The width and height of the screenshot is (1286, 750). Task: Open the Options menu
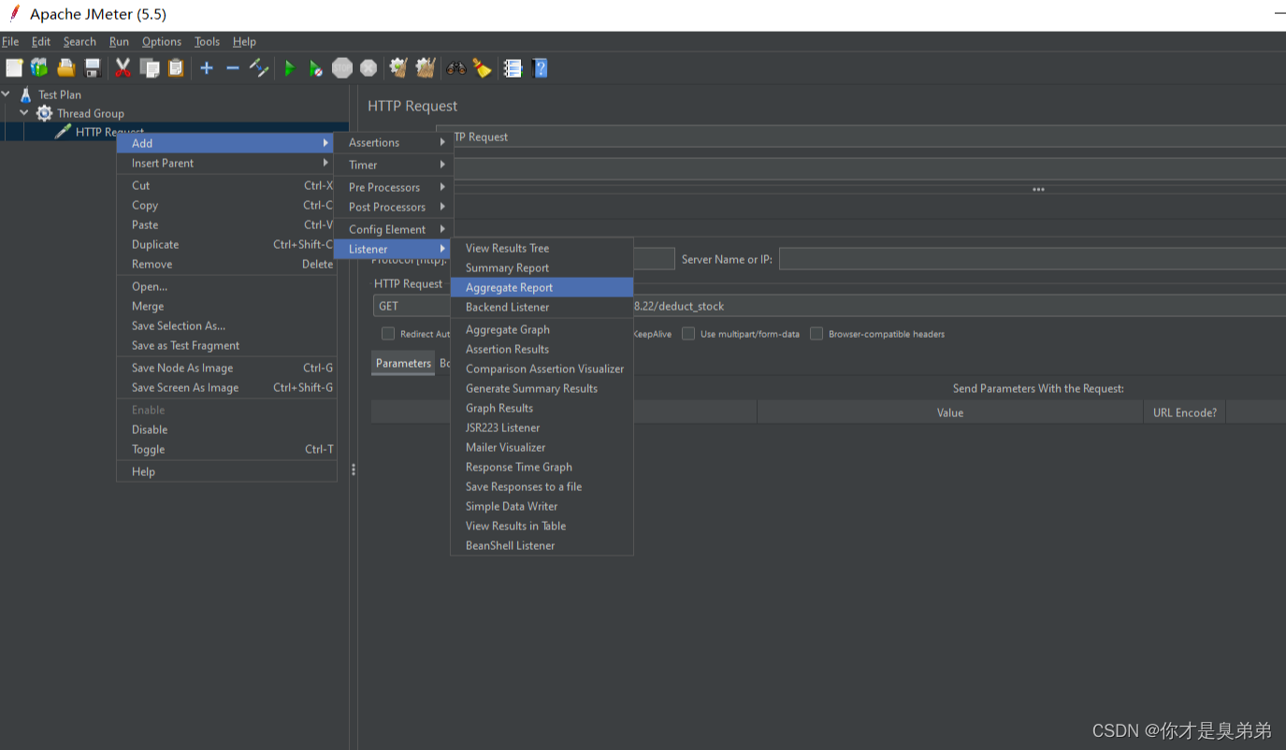click(162, 41)
